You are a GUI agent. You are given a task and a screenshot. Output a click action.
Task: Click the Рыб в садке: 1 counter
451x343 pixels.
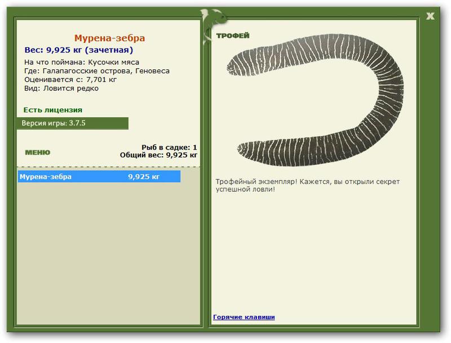point(169,147)
